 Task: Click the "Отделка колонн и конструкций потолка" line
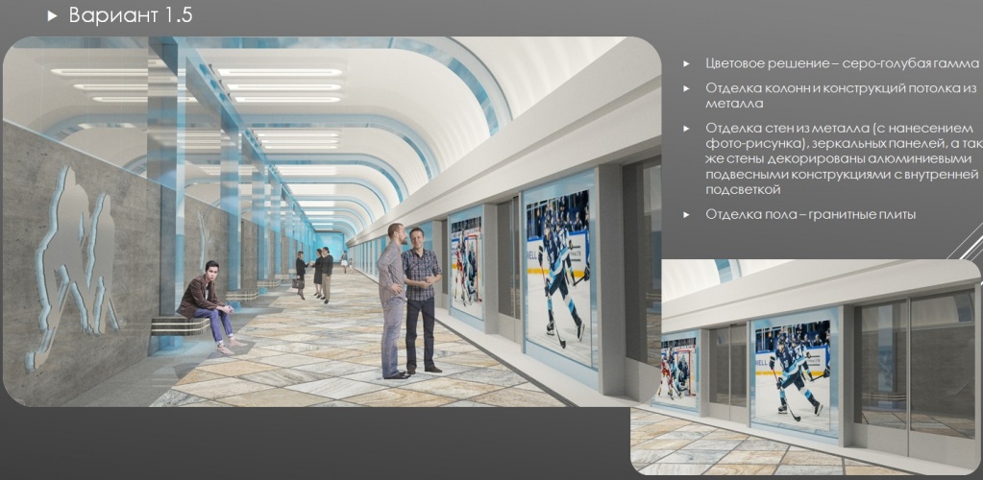[x=841, y=88]
